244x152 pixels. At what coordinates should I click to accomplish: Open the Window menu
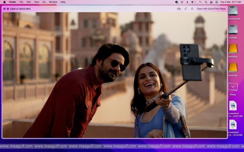53,2
